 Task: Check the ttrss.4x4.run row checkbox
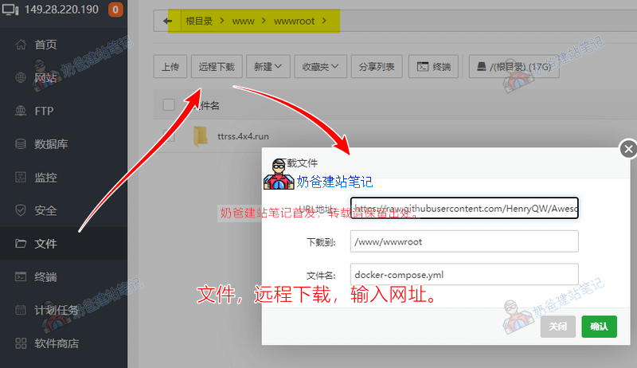pos(168,136)
